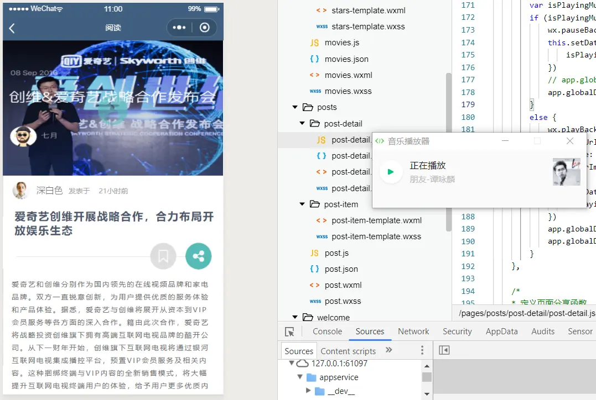Tap the gray bookmark collect button

pyautogui.click(x=163, y=256)
